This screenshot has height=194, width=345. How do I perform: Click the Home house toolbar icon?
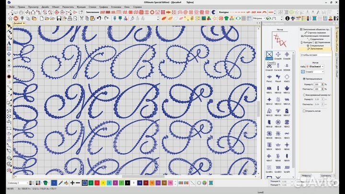[11, 19]
